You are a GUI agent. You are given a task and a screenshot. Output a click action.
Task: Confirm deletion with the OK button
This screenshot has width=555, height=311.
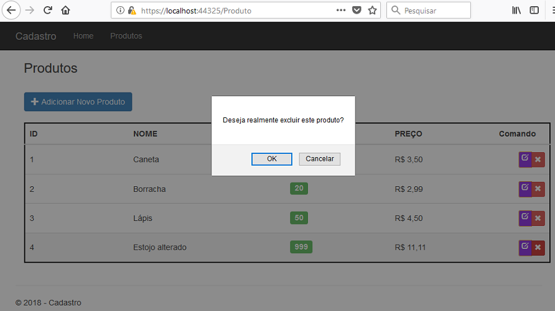coord(272,159)
